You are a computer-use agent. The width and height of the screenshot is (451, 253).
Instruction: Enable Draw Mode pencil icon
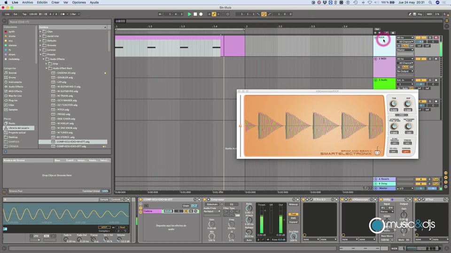pyautogui.click(x=410, y=14)
